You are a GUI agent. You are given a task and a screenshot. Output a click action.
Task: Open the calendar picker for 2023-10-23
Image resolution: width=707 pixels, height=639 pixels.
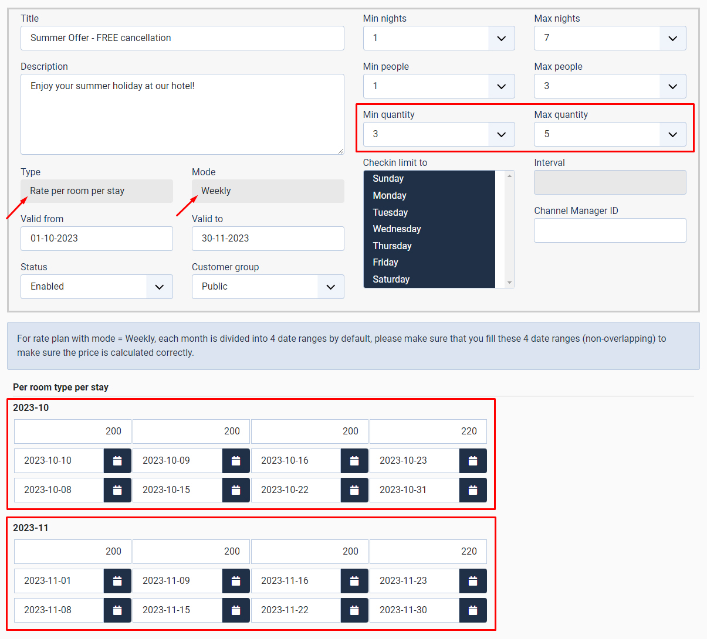(472, 461)
